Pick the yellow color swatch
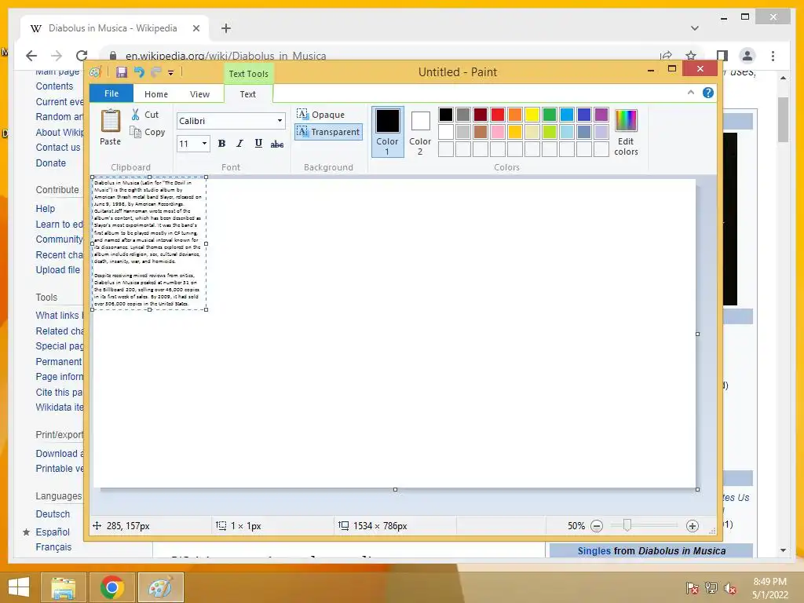 pyautogui.click(x=532, y=115)
